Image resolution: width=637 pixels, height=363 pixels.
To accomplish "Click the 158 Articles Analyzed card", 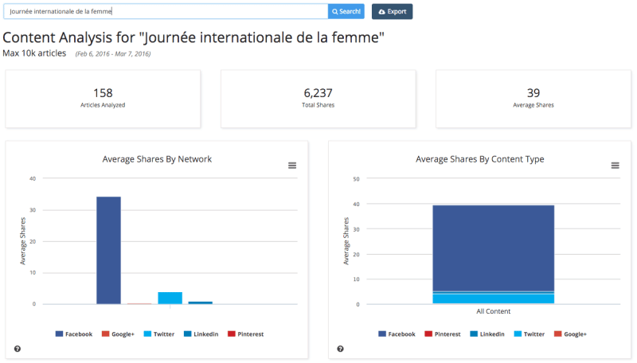I will coord(103,99).
